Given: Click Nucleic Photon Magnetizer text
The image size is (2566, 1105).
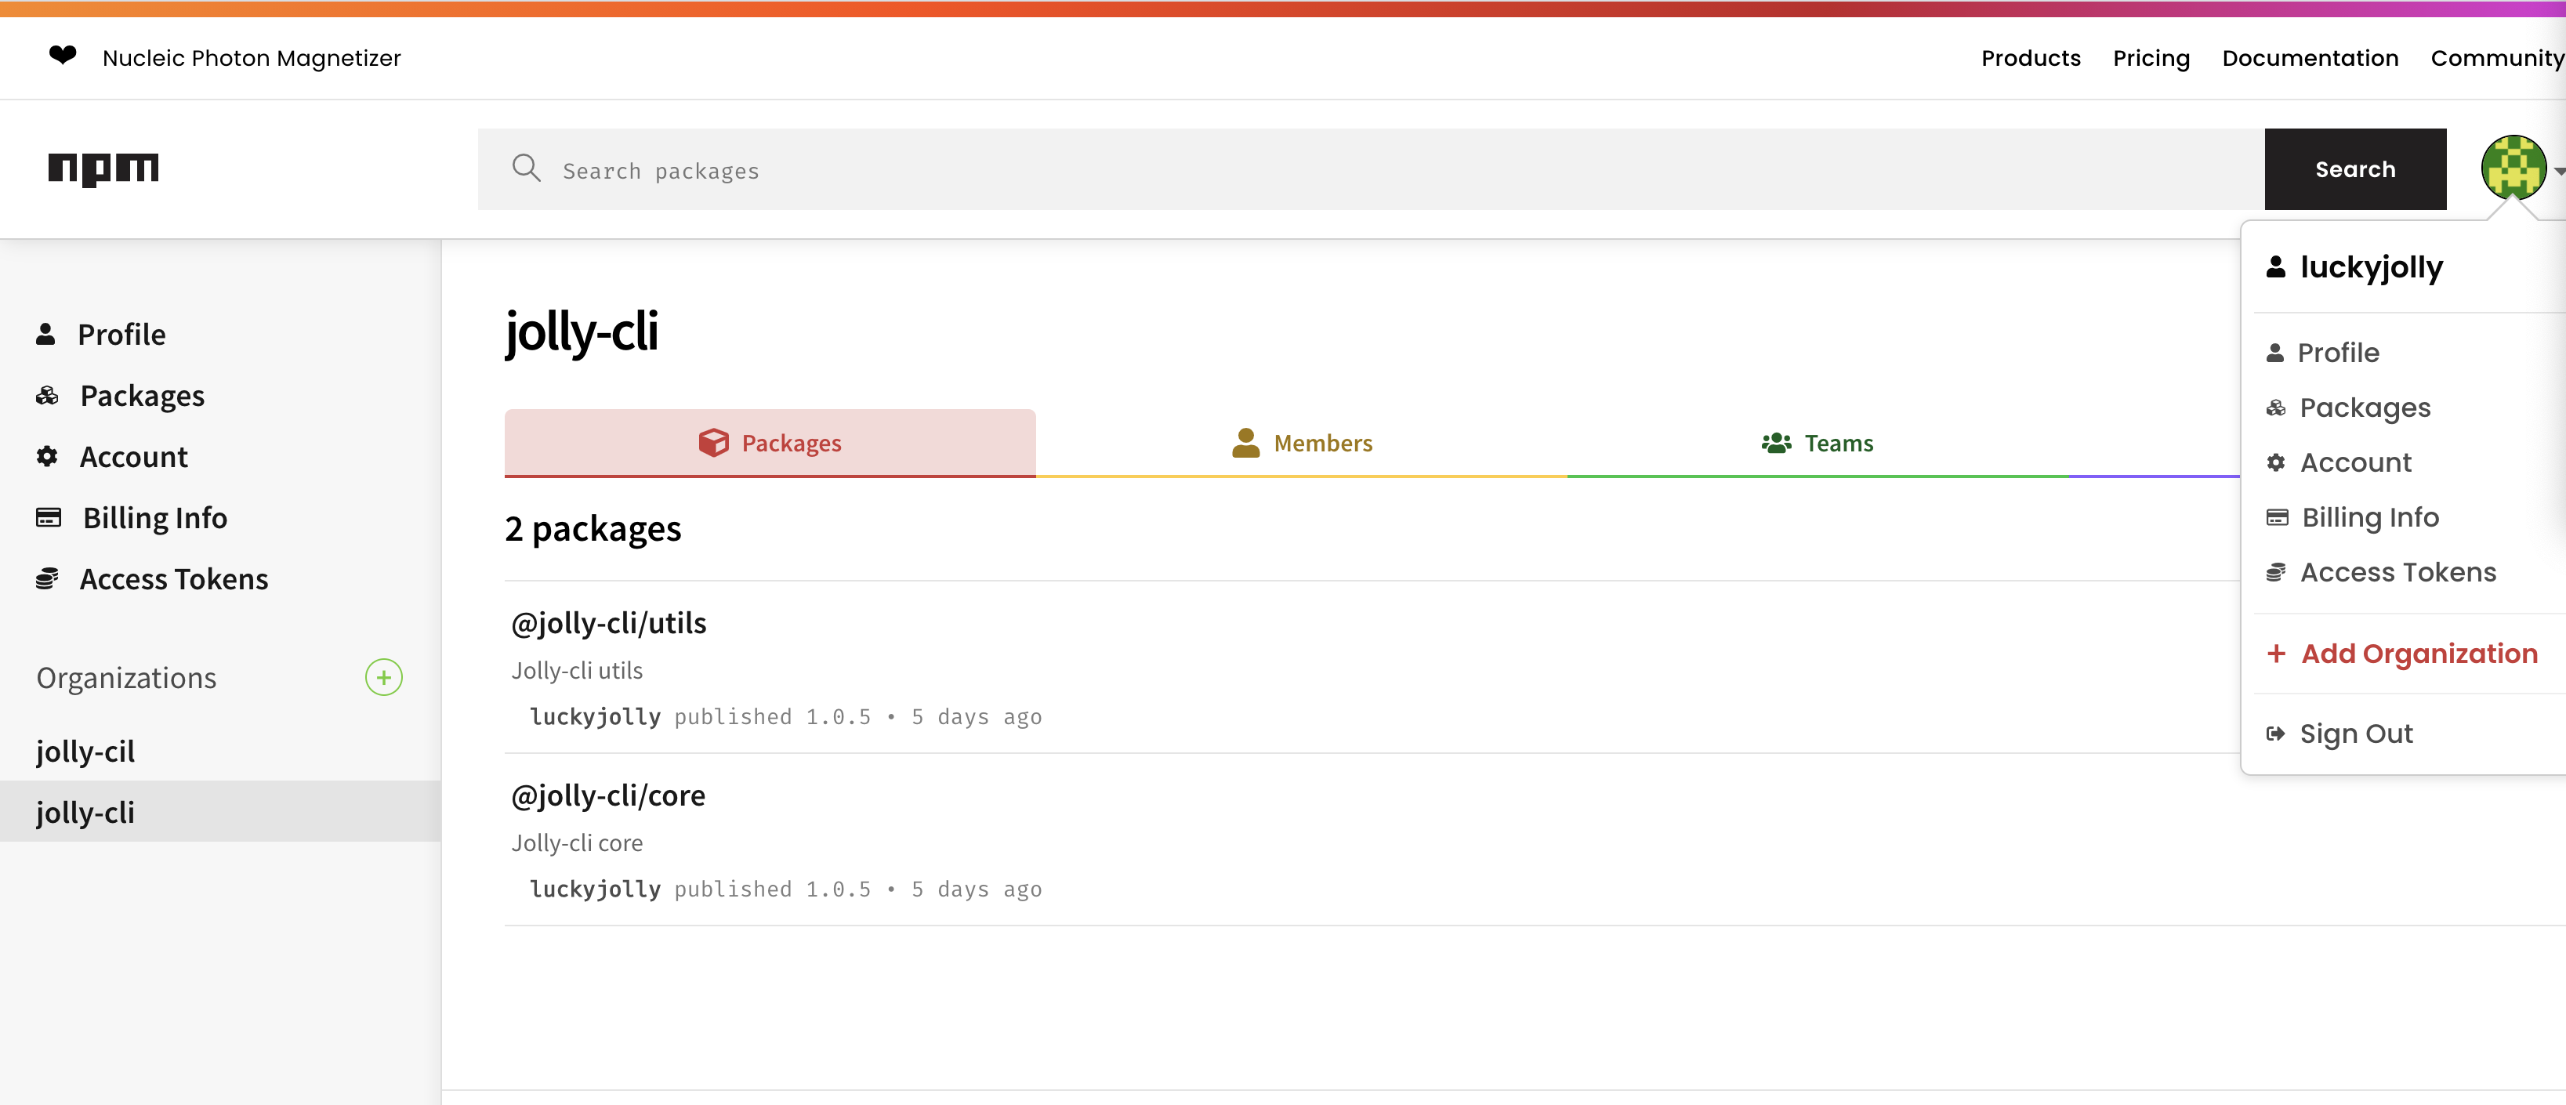Looking at the screenshot, I should pyautogui.click(x=251, y=58).
